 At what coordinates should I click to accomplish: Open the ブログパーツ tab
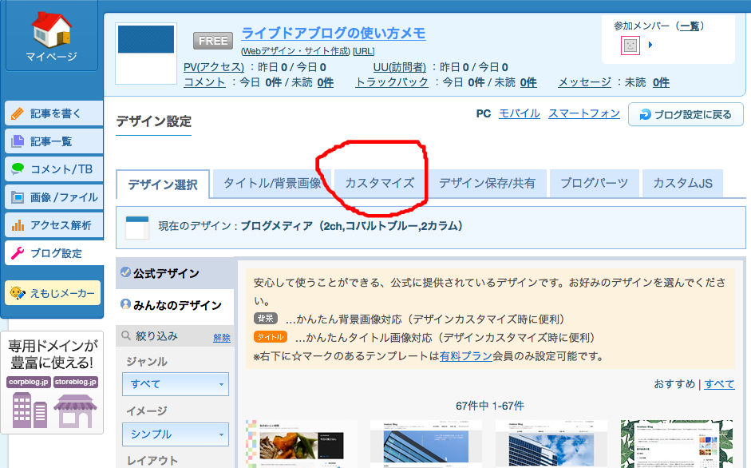pos(594,183)
